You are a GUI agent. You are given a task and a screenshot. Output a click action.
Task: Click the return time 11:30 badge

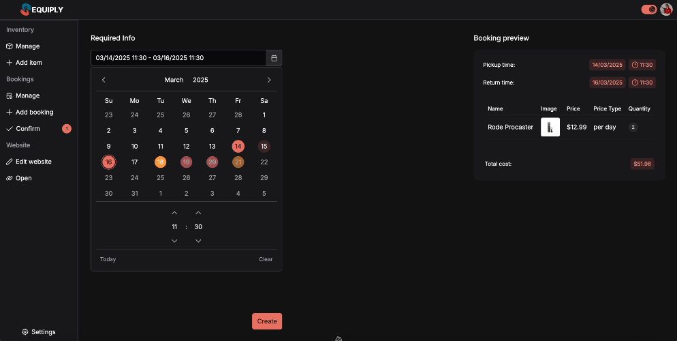tap(642, 83)
